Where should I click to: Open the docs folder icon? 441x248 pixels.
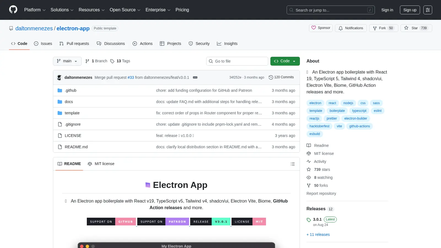pos(60,102)
